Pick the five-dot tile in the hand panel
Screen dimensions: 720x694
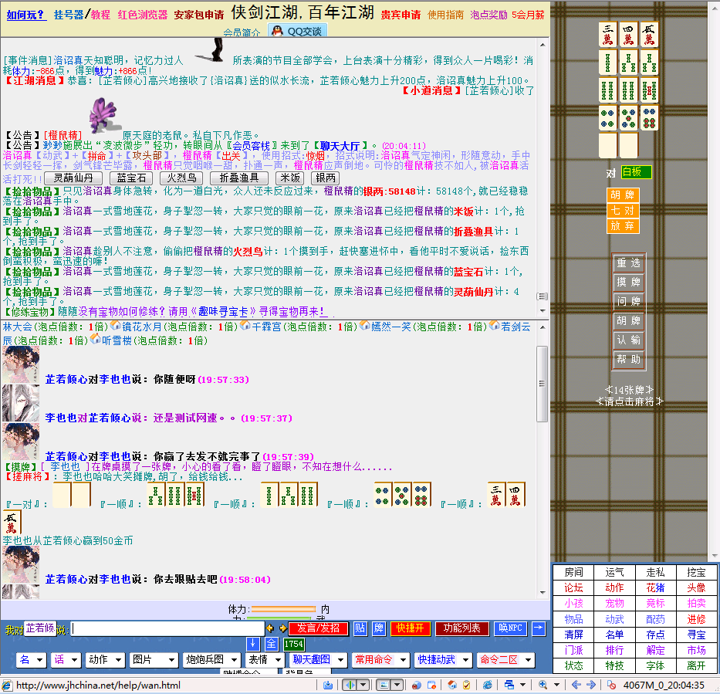(x=628, y=117)
